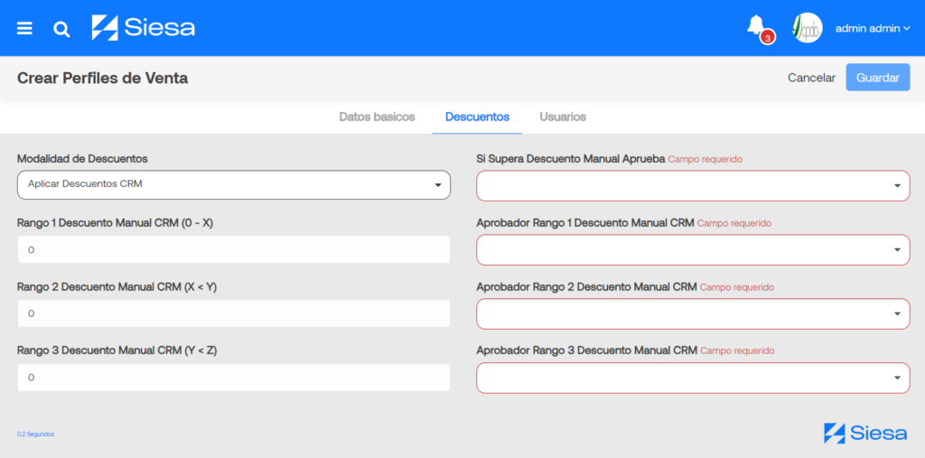The image size is (925, 458).
Task: Focus the Rango 3 Descuento Manual field
Action: click(x=234, y=377)
